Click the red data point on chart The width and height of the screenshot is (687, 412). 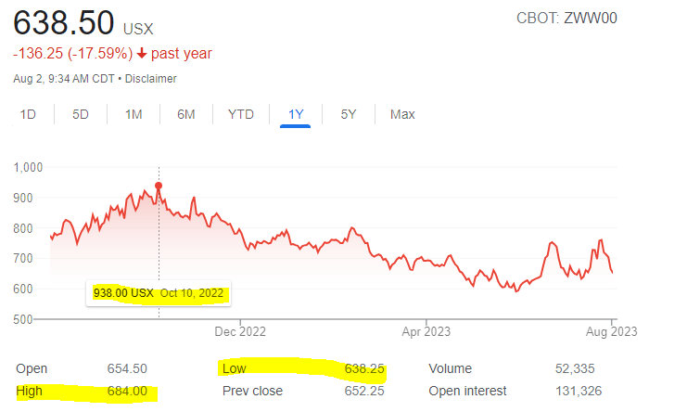(x=159, y=186)
